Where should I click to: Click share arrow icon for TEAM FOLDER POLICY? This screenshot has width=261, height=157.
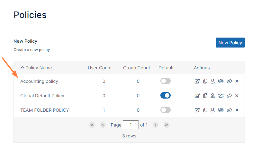point(229,110)
